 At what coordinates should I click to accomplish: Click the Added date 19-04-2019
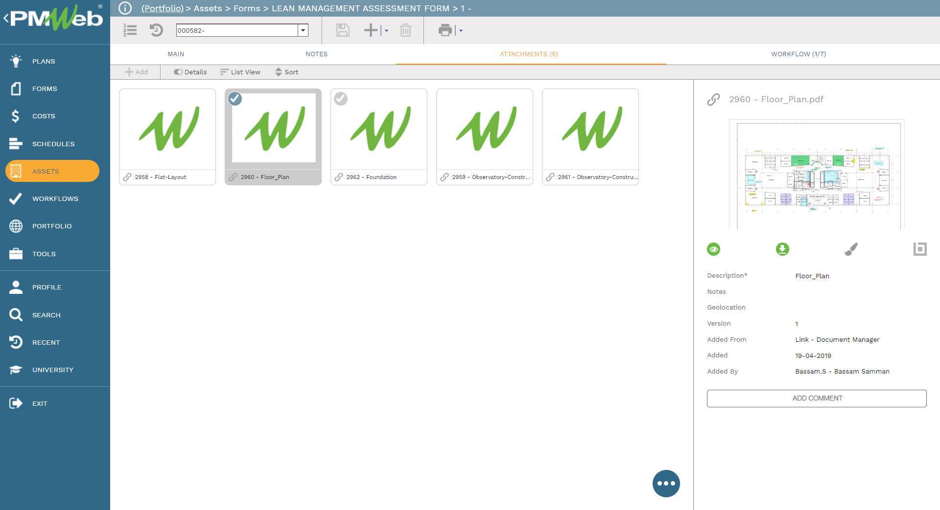813,355
